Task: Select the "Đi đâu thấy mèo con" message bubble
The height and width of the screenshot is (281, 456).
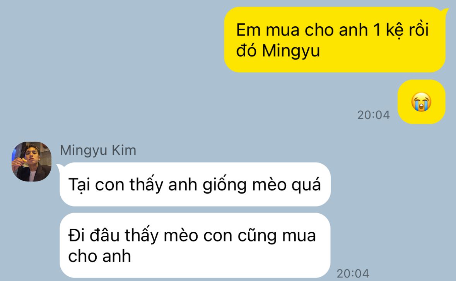Action: tap(195, 245)
